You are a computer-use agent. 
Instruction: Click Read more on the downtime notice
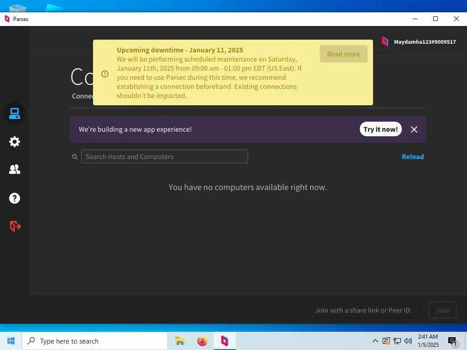pos(343,54)
